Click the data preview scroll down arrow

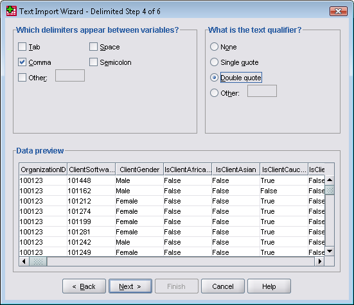tap(330, 251)
